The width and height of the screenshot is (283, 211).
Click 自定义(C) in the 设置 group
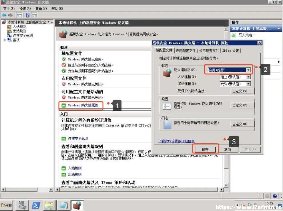242,105
